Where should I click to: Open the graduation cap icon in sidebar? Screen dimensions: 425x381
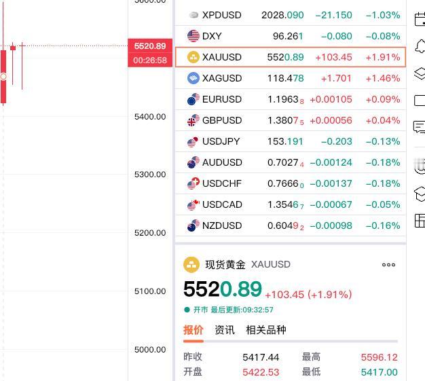(x=420, y=194)
